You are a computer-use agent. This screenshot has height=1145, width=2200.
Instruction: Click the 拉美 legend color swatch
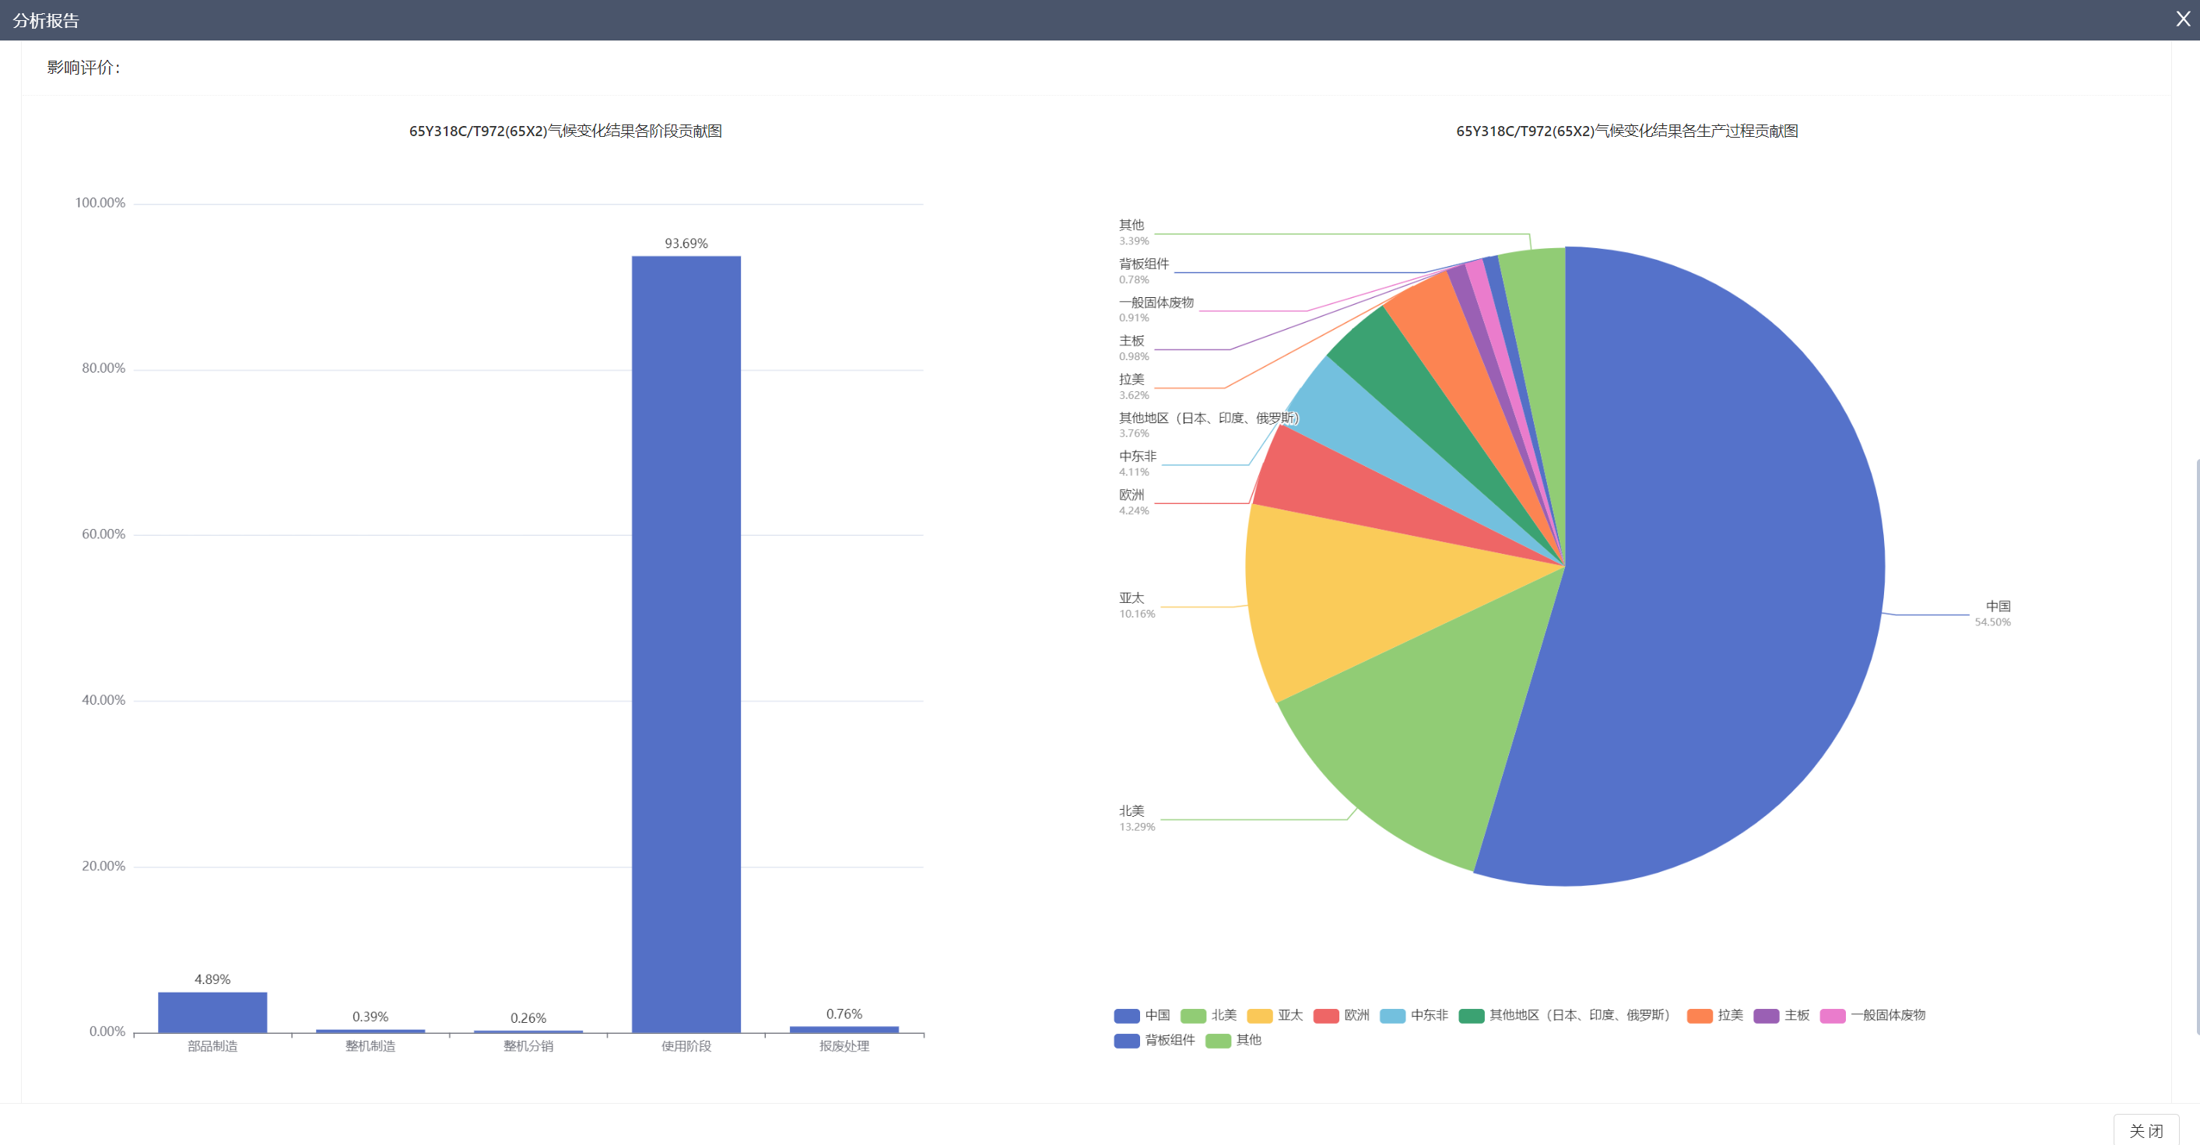(1700, 1015)
